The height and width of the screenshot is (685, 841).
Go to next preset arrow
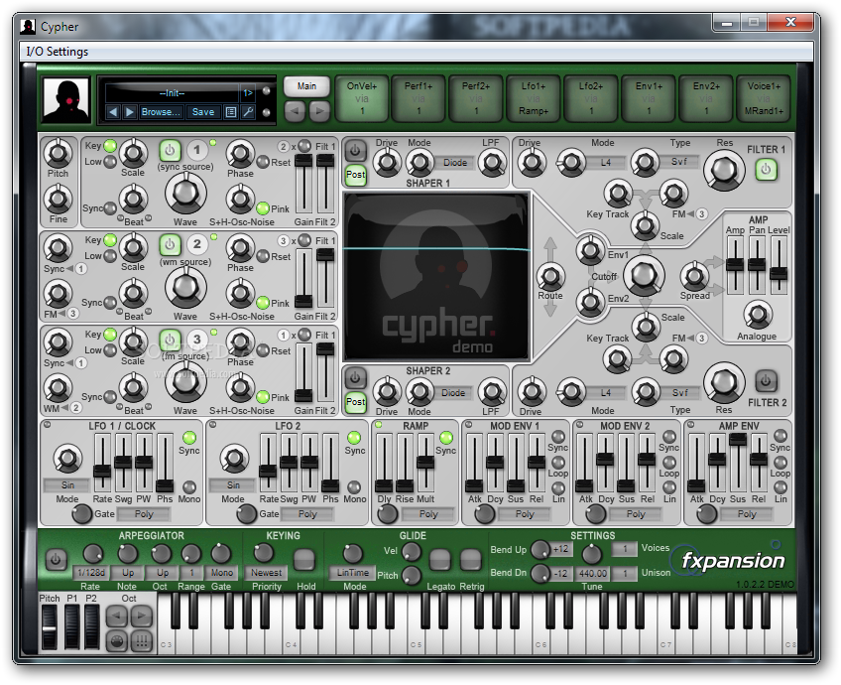[x=129, y=112]
